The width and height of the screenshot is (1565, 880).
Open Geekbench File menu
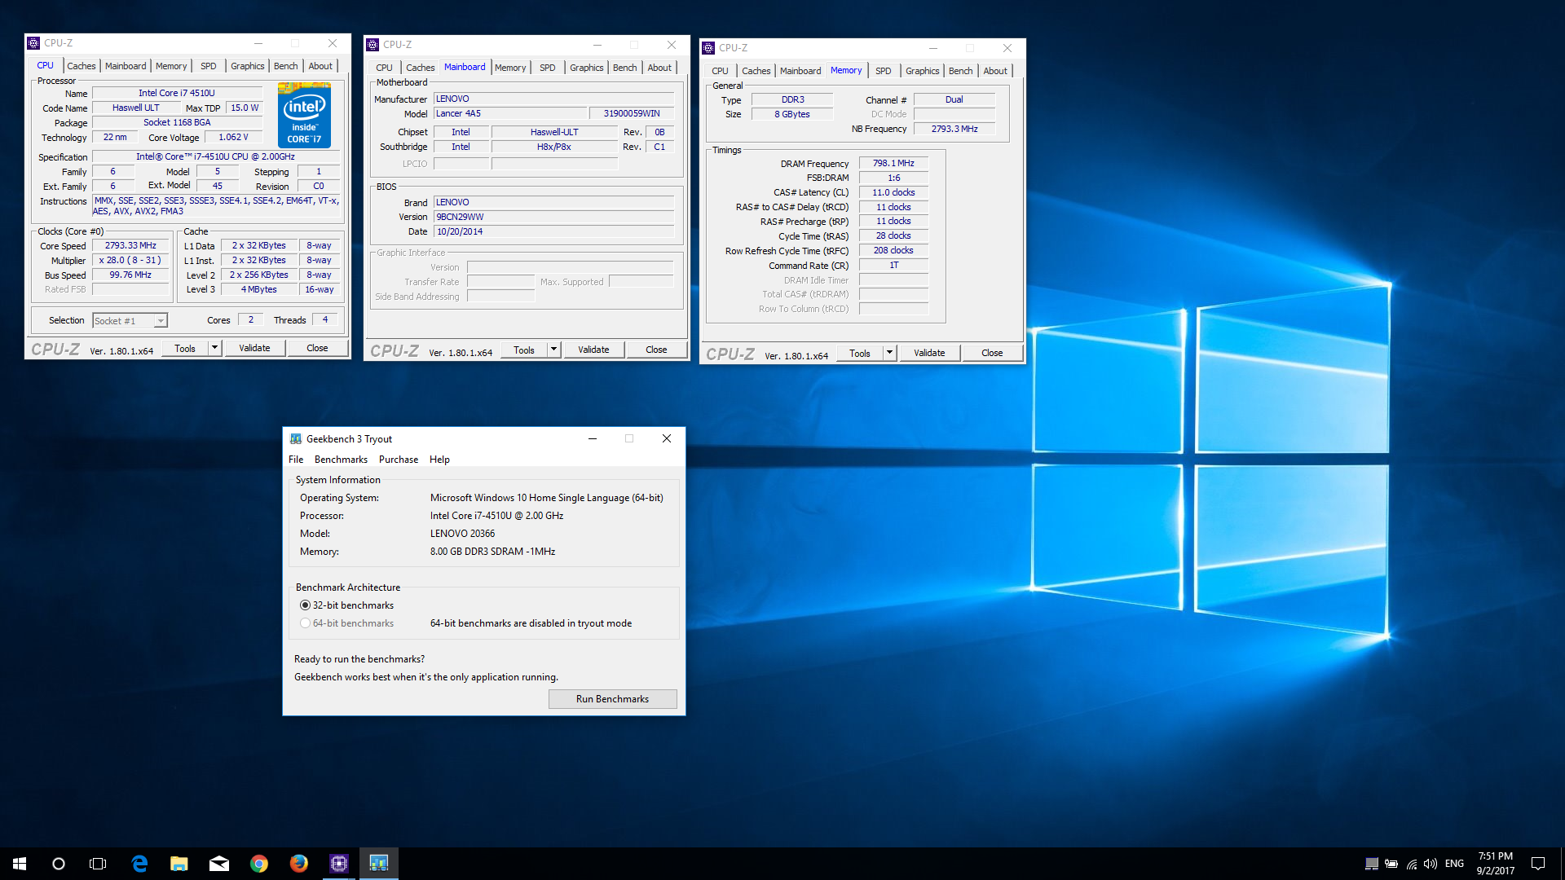(x=296, y=460)
